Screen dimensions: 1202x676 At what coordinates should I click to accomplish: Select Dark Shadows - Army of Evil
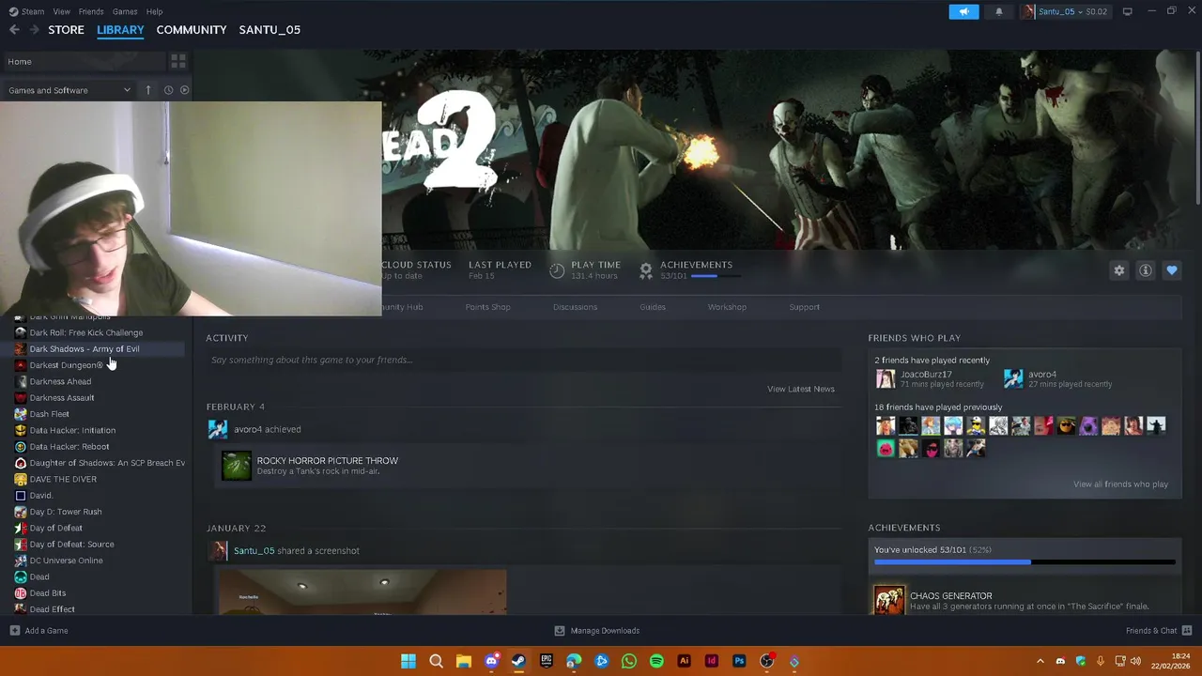click(84, 349)
